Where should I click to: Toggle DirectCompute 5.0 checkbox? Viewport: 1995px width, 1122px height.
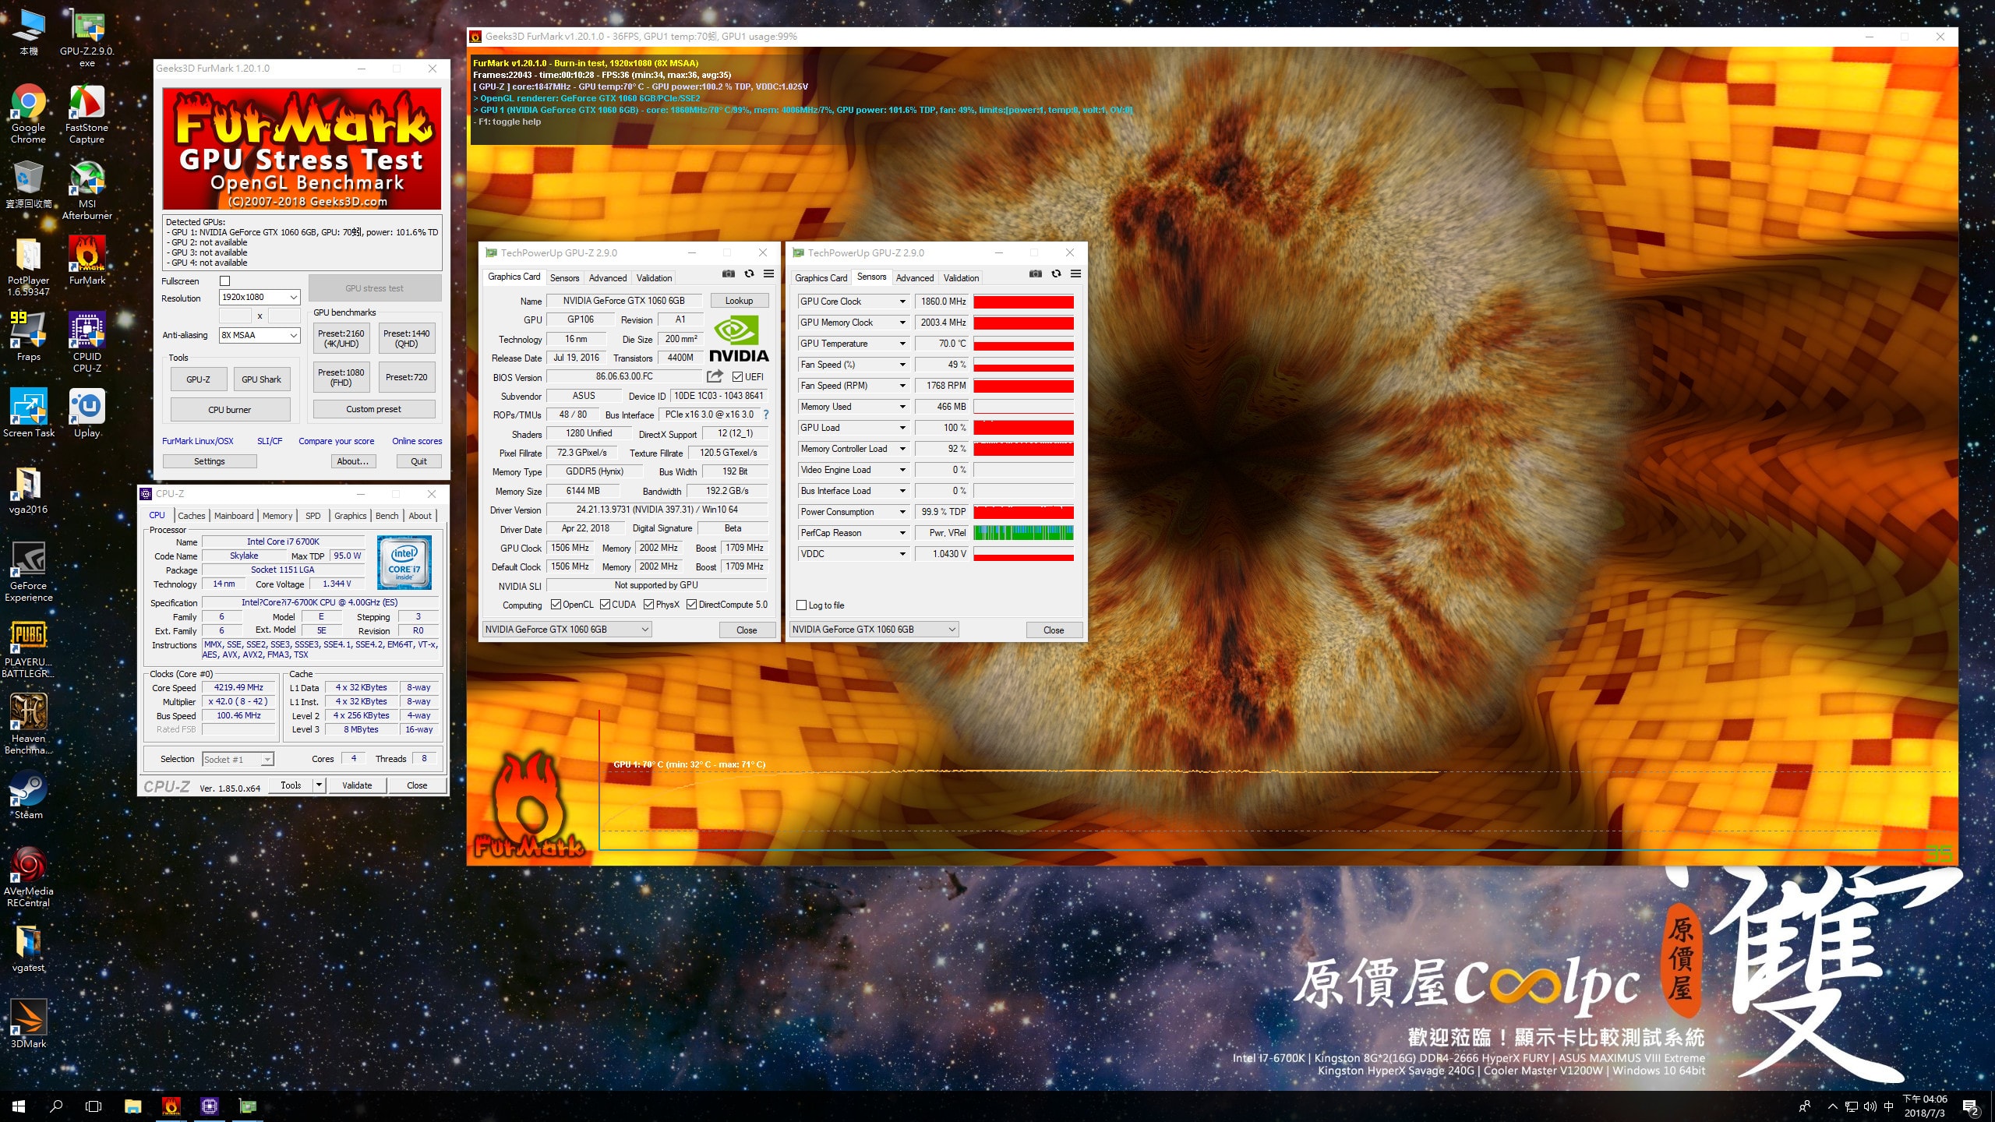tap(691, 605)
